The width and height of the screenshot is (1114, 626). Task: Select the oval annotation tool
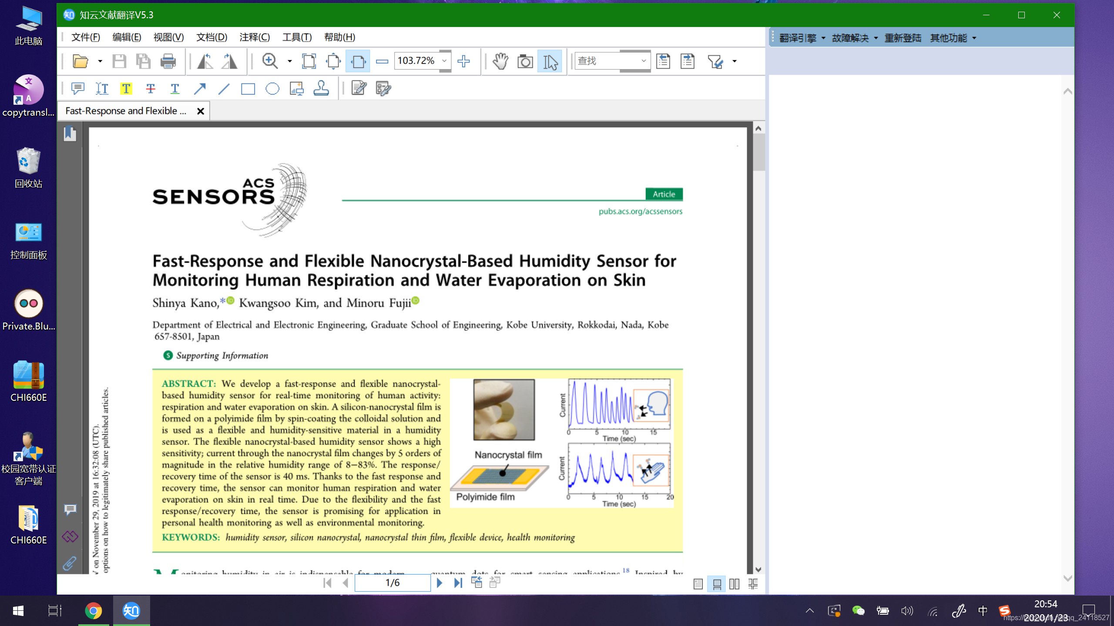point(272,89)
